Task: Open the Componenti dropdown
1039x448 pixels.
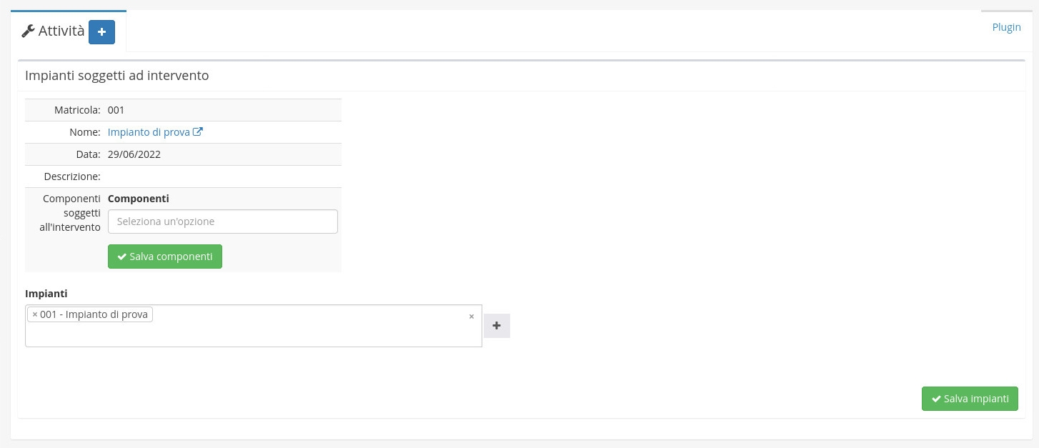Action: pyautogui.click(x=222, y=221)
